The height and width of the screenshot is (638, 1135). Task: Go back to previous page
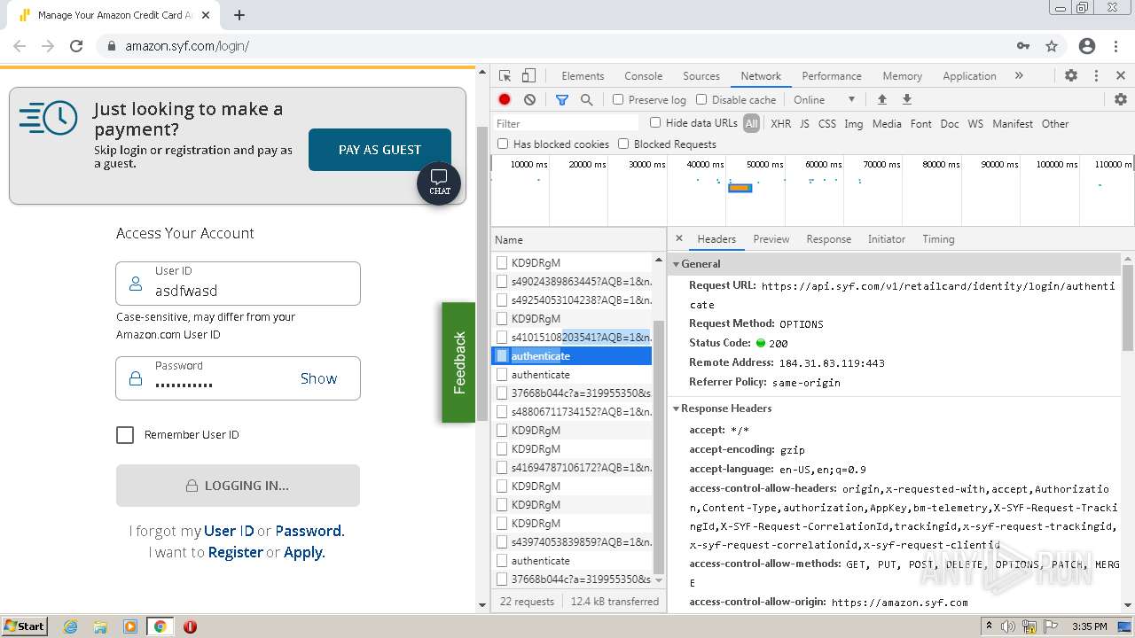[x=20, y=46]
